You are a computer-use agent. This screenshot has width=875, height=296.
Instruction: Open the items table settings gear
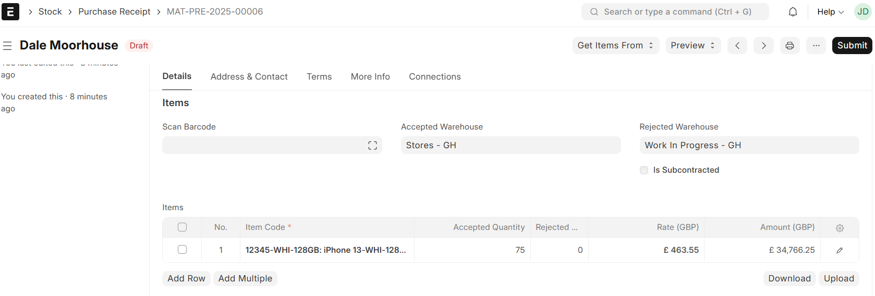point(840,228)
